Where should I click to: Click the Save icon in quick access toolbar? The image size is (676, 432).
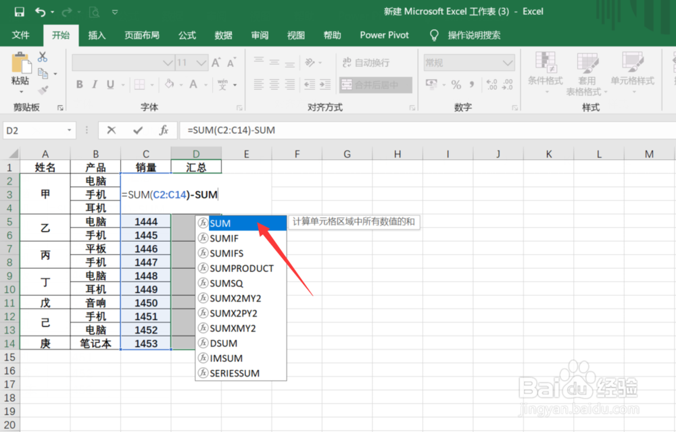(20, 12)
